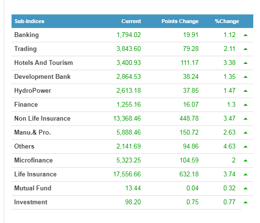
Task: Click the Non Life Insurance up arrow
Action: pos(246,119)
